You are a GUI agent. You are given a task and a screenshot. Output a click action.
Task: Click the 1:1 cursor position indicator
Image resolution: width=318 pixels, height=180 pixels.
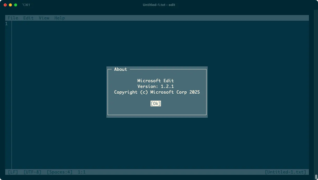82,172
